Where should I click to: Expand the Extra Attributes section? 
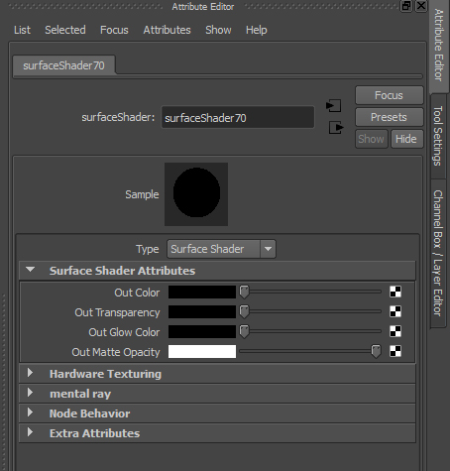pyautogui.click(x=30, y=432)
